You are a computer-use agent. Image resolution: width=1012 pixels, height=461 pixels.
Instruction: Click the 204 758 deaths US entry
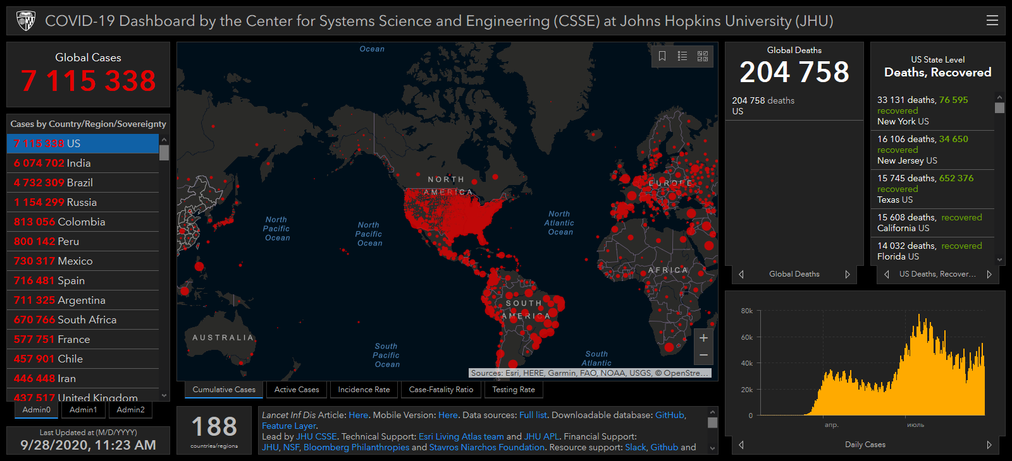tap(794, 105)
